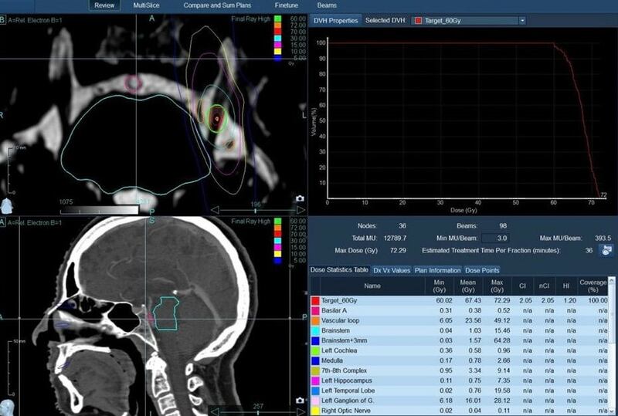Click the treatment time calculator icon
The image size is (618, 416).
pos(607,250)
